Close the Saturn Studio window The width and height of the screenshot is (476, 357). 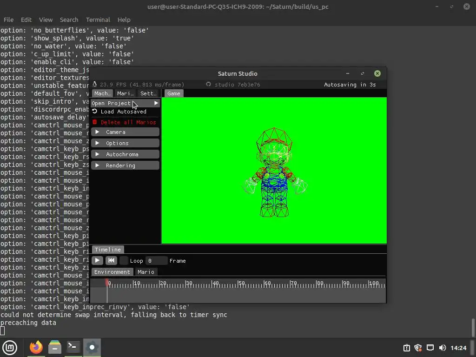tap(377, 73)
